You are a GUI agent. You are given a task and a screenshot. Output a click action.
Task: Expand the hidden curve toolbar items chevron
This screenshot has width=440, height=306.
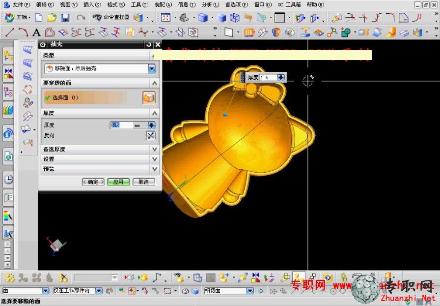tap(215, 29)
